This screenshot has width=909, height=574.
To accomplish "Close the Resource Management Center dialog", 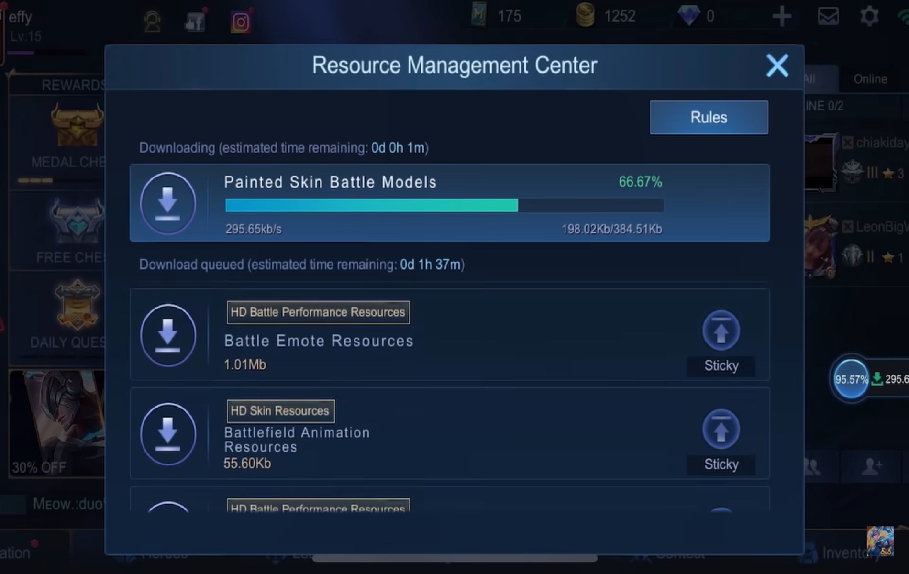I will (x=777, y=66).
